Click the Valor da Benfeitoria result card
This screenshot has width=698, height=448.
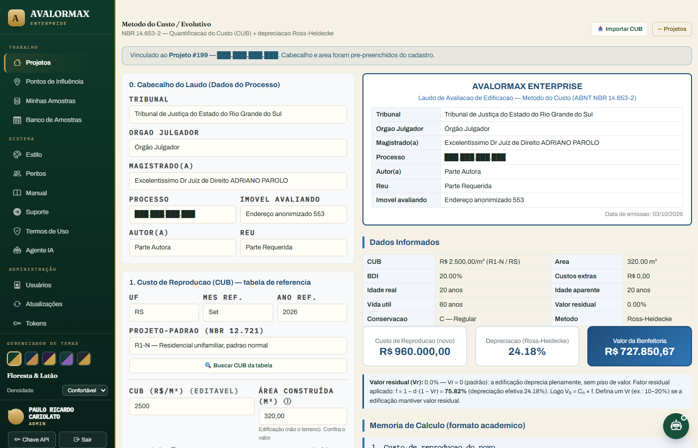click(640, 346)
